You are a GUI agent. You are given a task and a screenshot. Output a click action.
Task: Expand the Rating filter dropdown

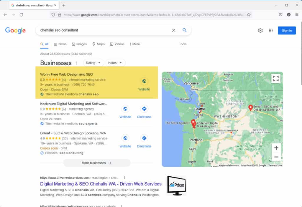coord(93,63)
